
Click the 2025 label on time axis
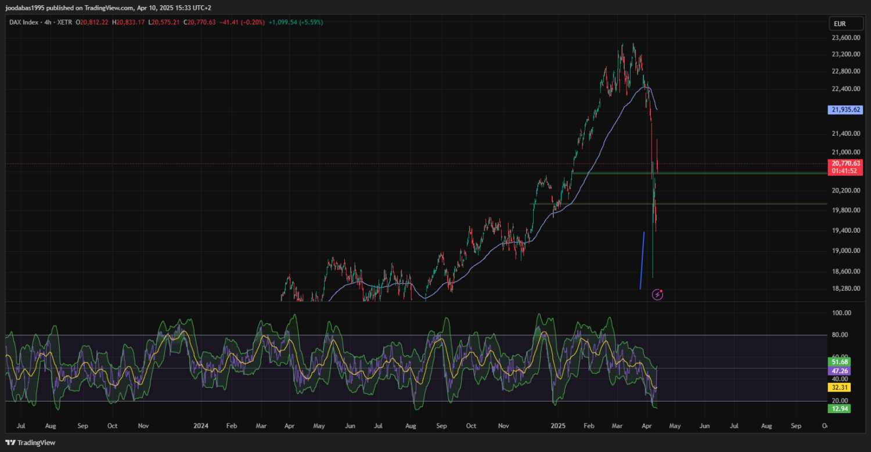tap(557, 426)
